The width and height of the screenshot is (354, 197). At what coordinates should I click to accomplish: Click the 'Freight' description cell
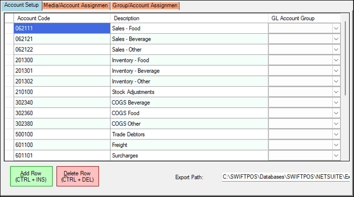[189, 145]
